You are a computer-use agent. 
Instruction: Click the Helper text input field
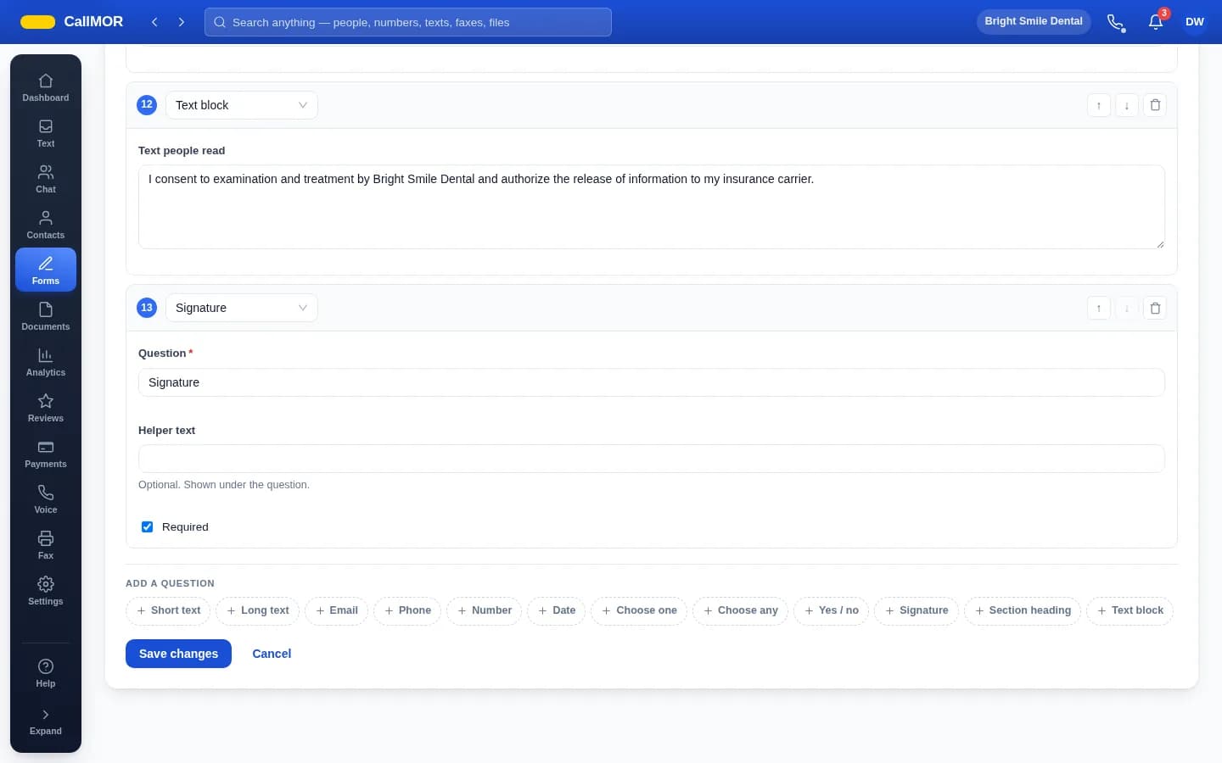(652, 459)
